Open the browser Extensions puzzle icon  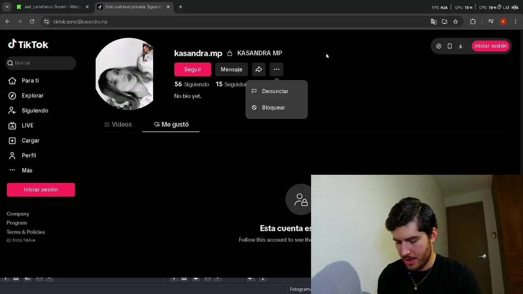pyautogui.click(x=473, y=22)
